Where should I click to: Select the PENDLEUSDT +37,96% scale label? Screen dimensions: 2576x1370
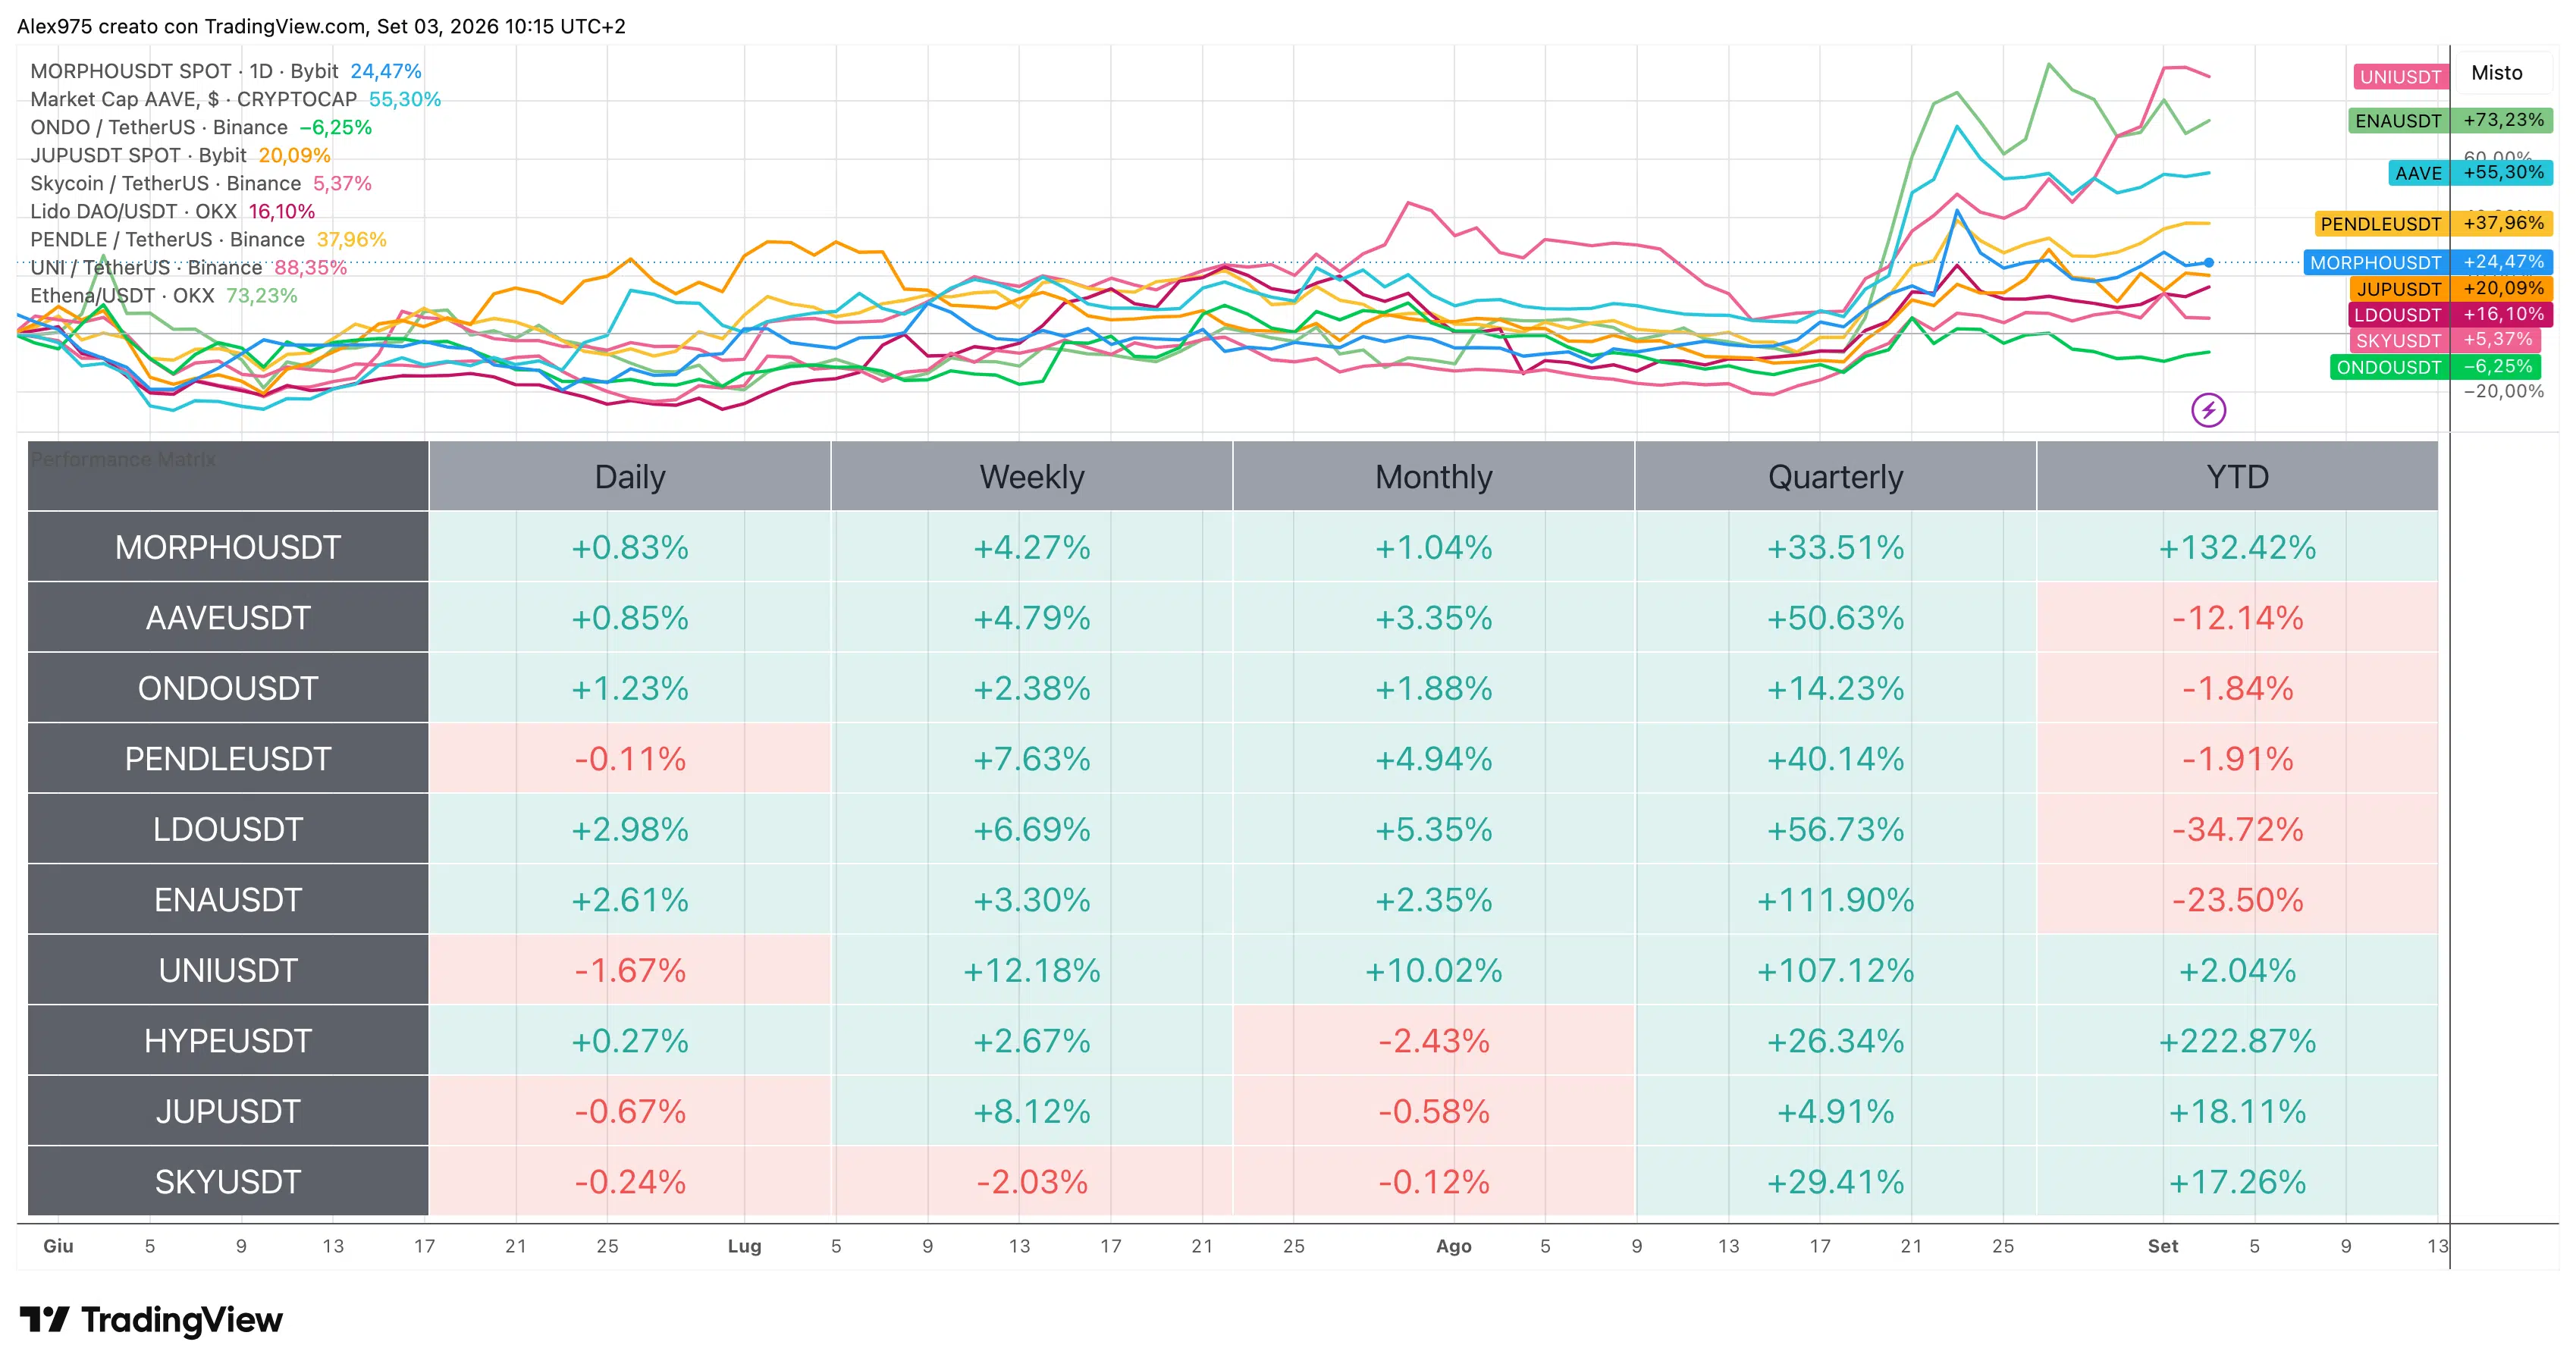2433,223
